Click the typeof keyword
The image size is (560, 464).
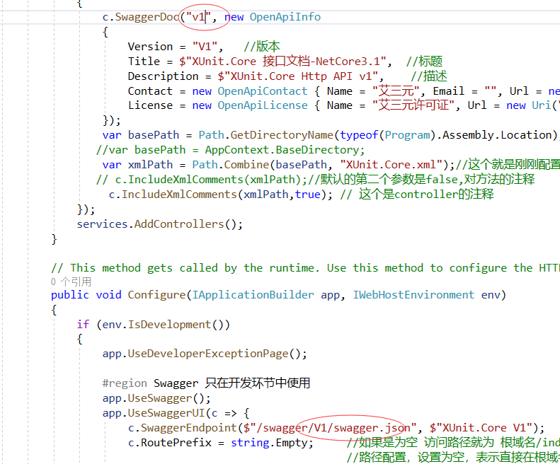coord(358,135)
